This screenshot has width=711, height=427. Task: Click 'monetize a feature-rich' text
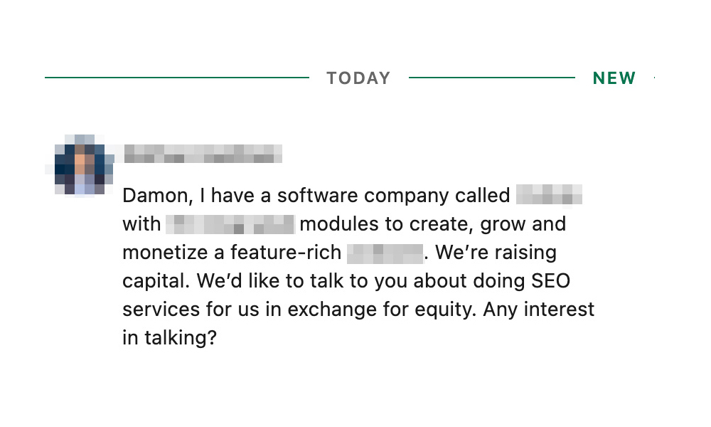(x=232, y=253)
